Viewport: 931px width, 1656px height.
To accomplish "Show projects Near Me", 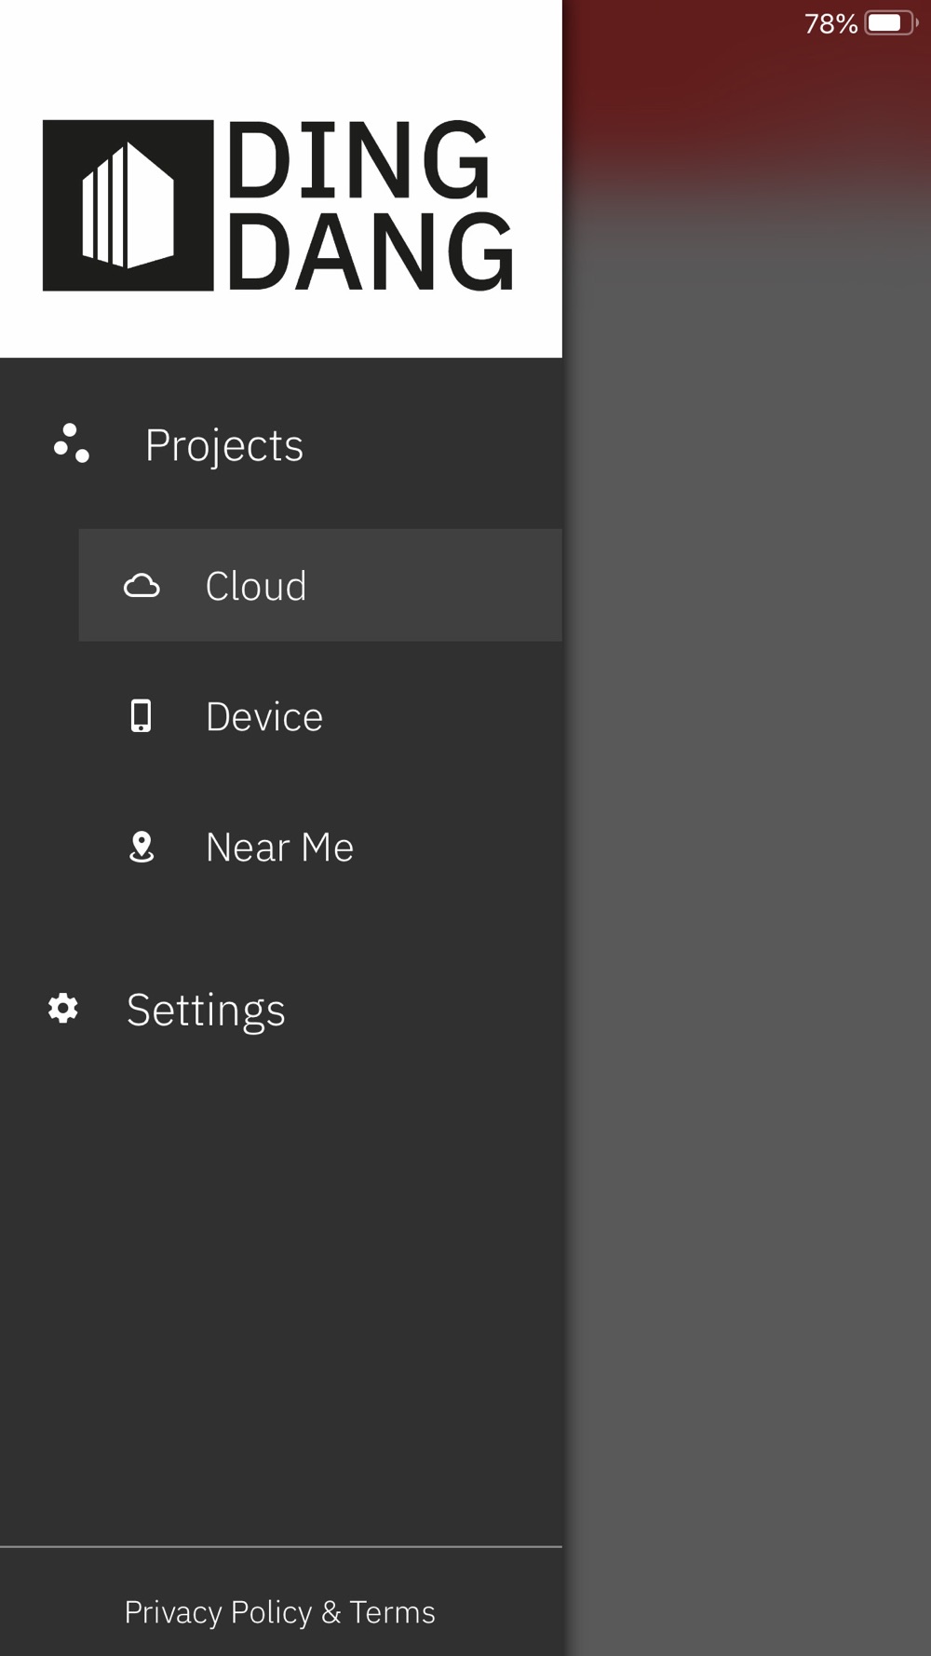I will point(279,847).
